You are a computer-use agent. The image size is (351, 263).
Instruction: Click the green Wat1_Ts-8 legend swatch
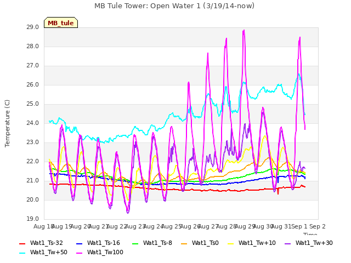pyautogui.click(x=135, y=243)
